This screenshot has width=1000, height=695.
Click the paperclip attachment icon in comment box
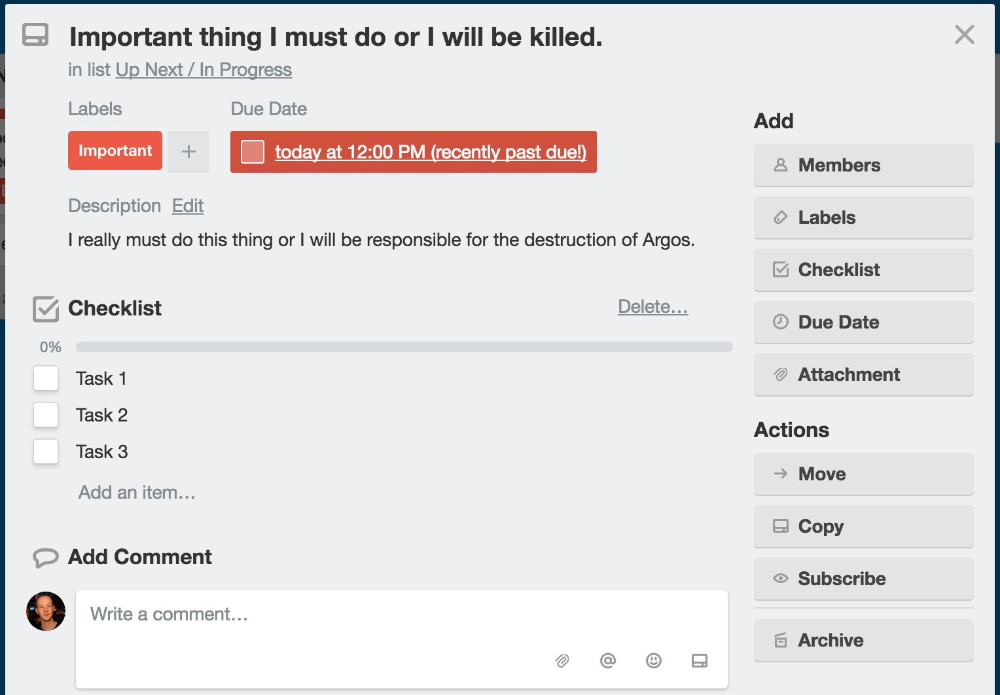coord(562,661)
